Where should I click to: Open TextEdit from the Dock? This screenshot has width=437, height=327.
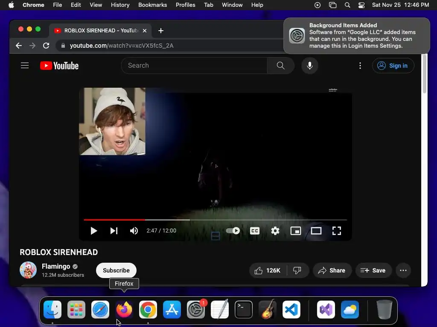click(220, 310)
